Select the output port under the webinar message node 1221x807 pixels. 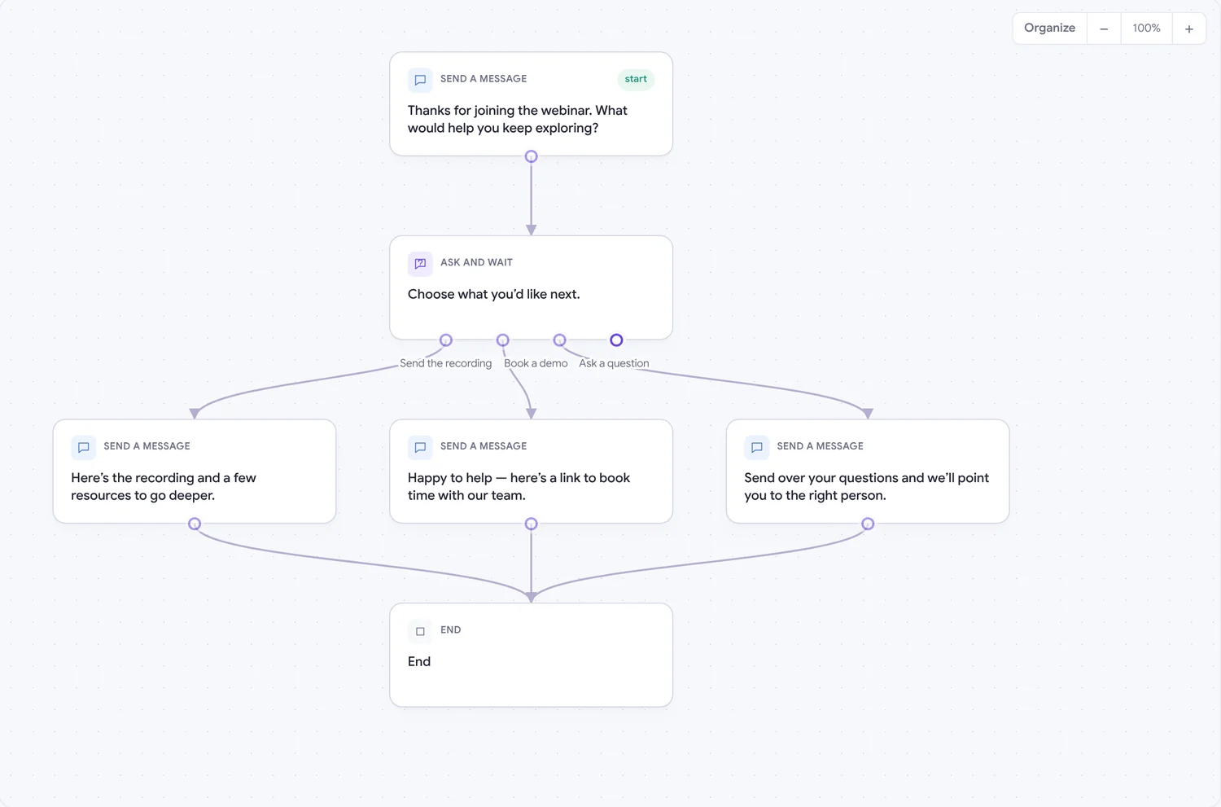(532, 156)
